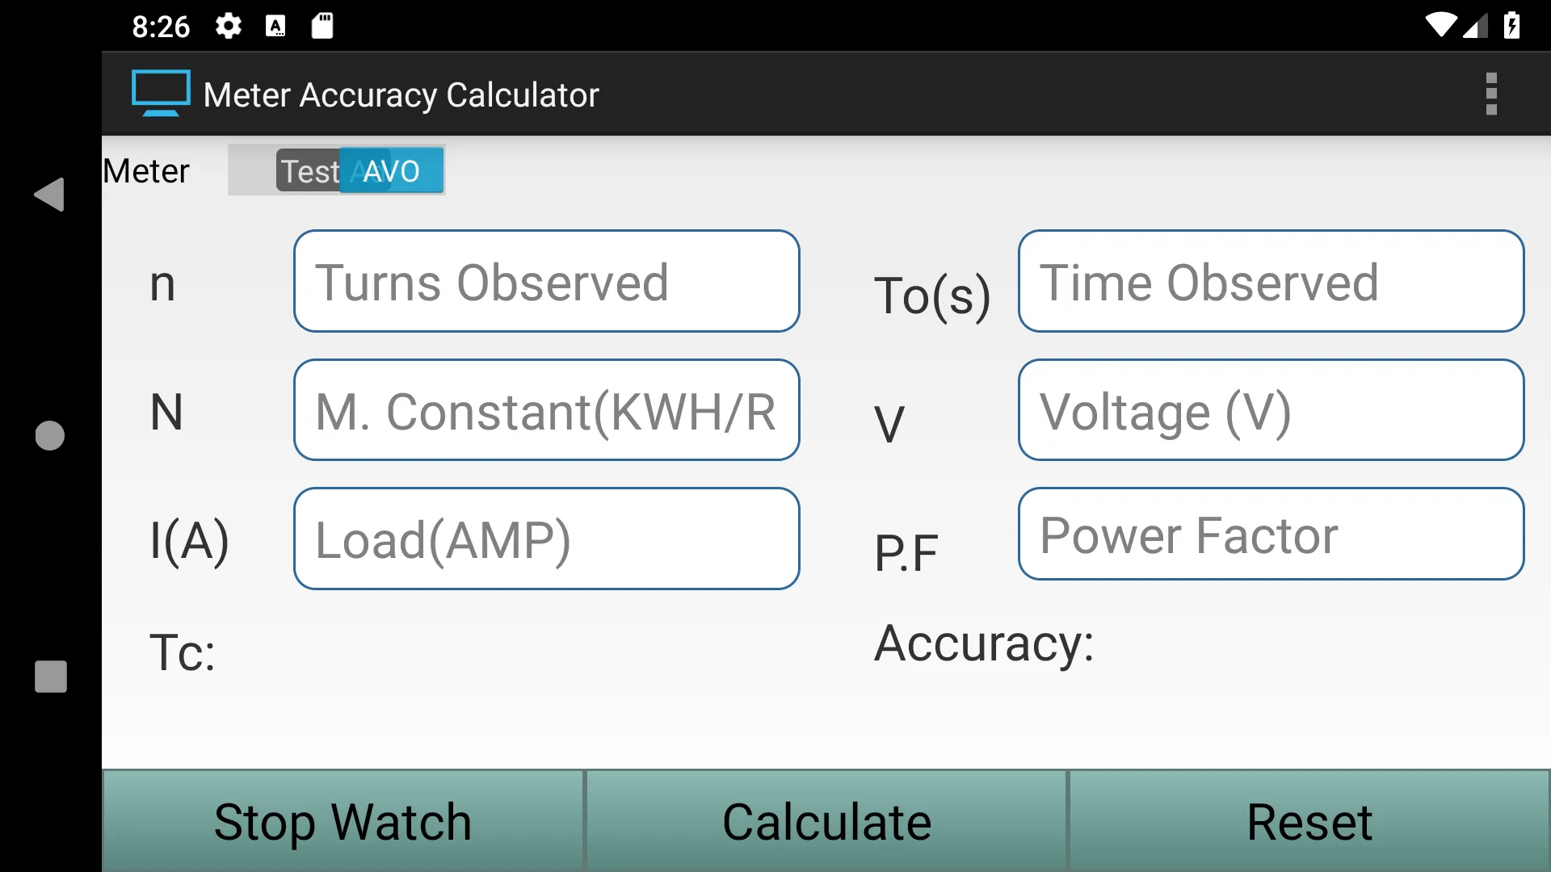This screenshot has width=1551, height=872.
Task: Click the back navigation arrow icon
Action: pos(50,194)
